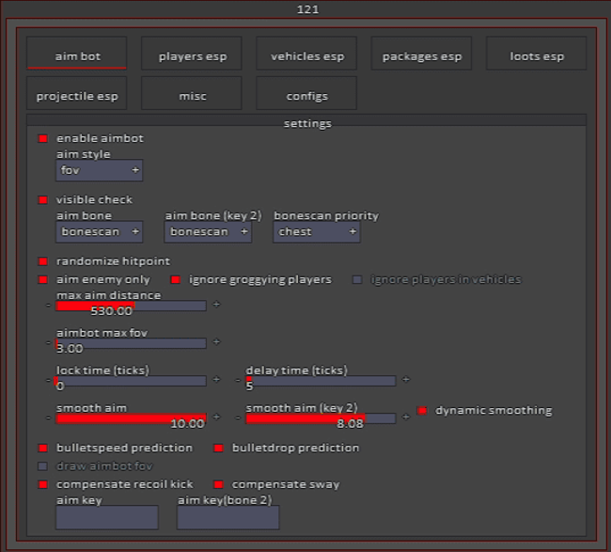
Task: Click the aim key(bone 2) binding box
Action: pos(227,517)
